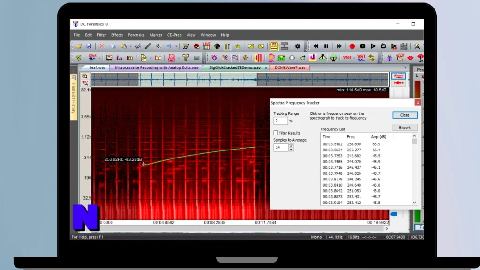Click the Tracking Range input field
The height and width of the screenshot is (270, 480).
pos(280,120)
